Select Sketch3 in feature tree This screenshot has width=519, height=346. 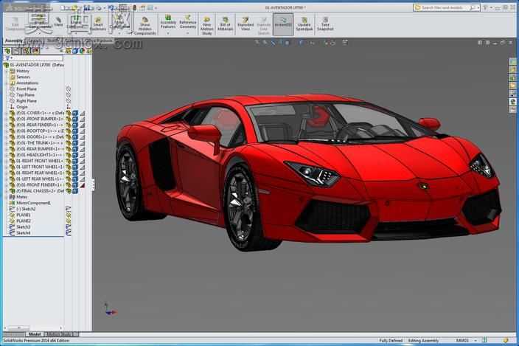(x=23, y=226)
